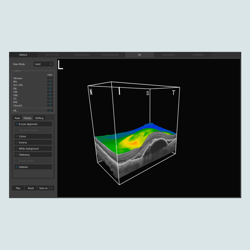Turn on White background
The width and height of the screenshot is (250, 250).
pyautogui.click(x=17, y=149)
